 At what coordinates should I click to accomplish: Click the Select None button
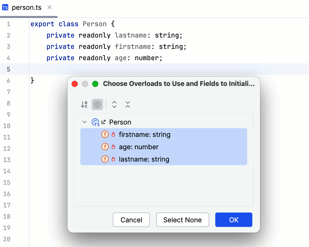tap(182, 220)
